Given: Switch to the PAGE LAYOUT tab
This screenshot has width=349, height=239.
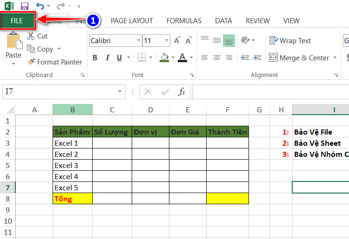Looking at the screenshot, I should point(132,21).
